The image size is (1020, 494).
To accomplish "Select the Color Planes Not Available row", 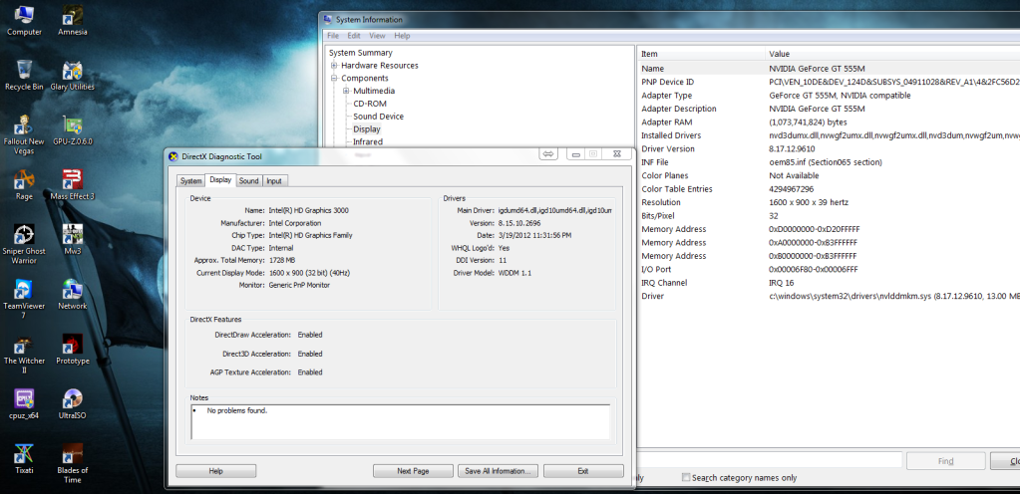I will coord(829,175).
